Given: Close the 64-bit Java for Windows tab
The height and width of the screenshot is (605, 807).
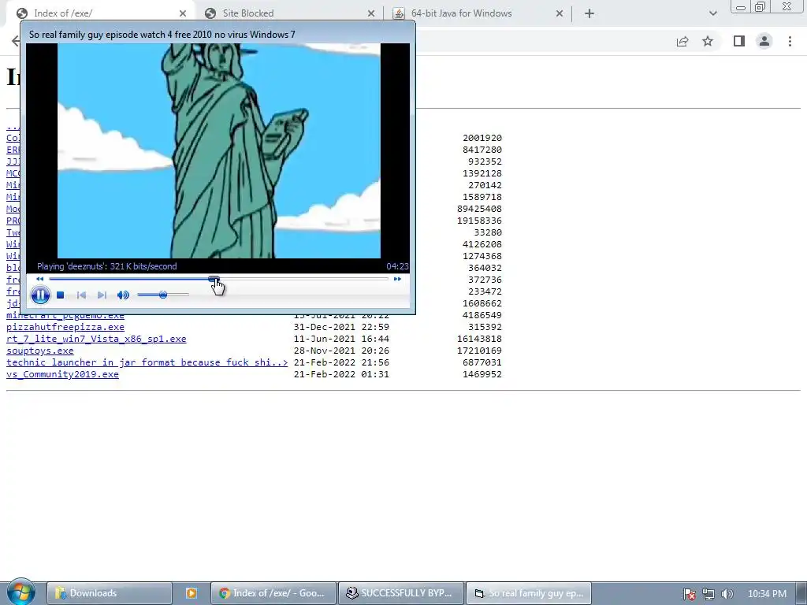Looking at the screenshot, I should click(x=560, y=14).
